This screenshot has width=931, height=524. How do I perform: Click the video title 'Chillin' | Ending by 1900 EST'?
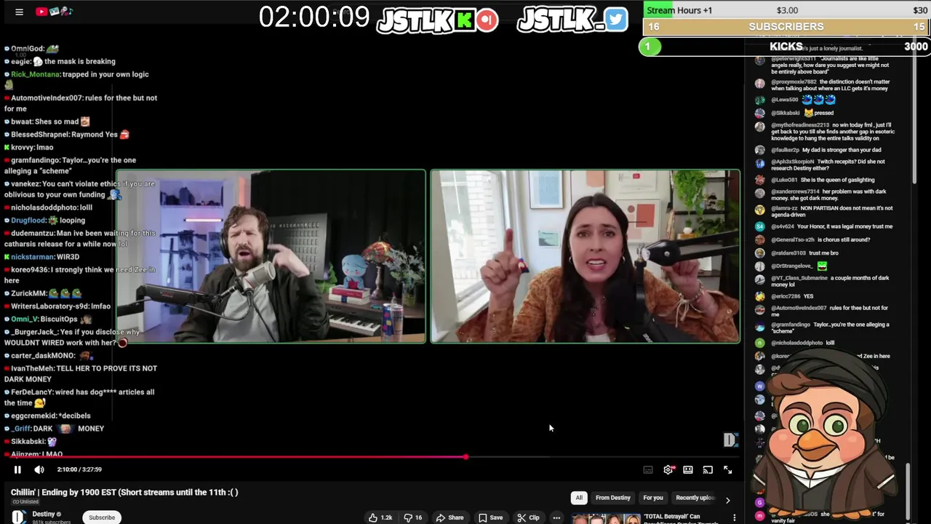[124, 493]
